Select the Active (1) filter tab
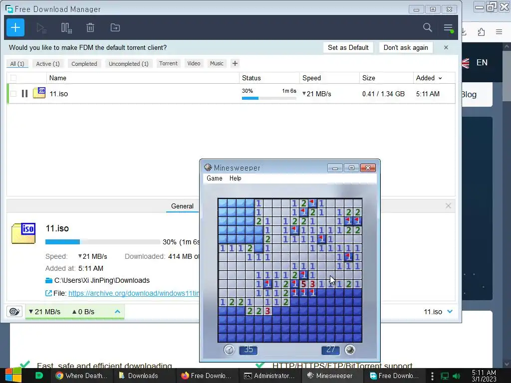Image resolution: width=511 pixels, height=383 pixels. point(48,64)
